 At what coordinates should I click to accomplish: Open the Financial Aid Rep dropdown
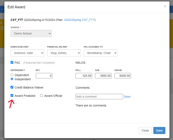click(x=64, y=53)
